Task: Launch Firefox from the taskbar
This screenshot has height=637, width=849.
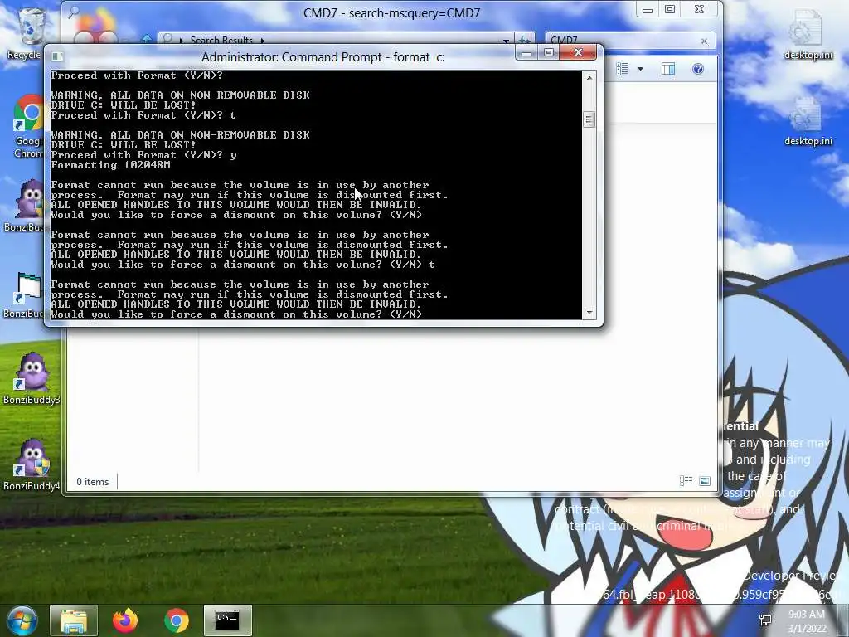Action: point(125,620)
